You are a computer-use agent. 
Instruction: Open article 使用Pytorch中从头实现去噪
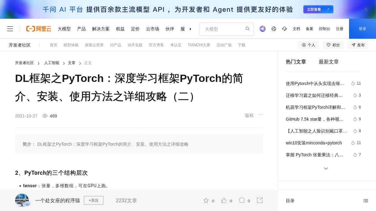pos(315,83)
